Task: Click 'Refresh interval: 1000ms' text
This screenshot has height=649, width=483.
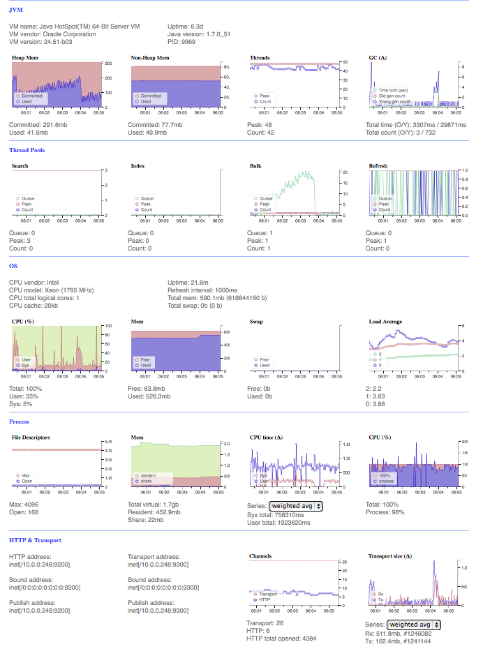Action: pos(202,290)
